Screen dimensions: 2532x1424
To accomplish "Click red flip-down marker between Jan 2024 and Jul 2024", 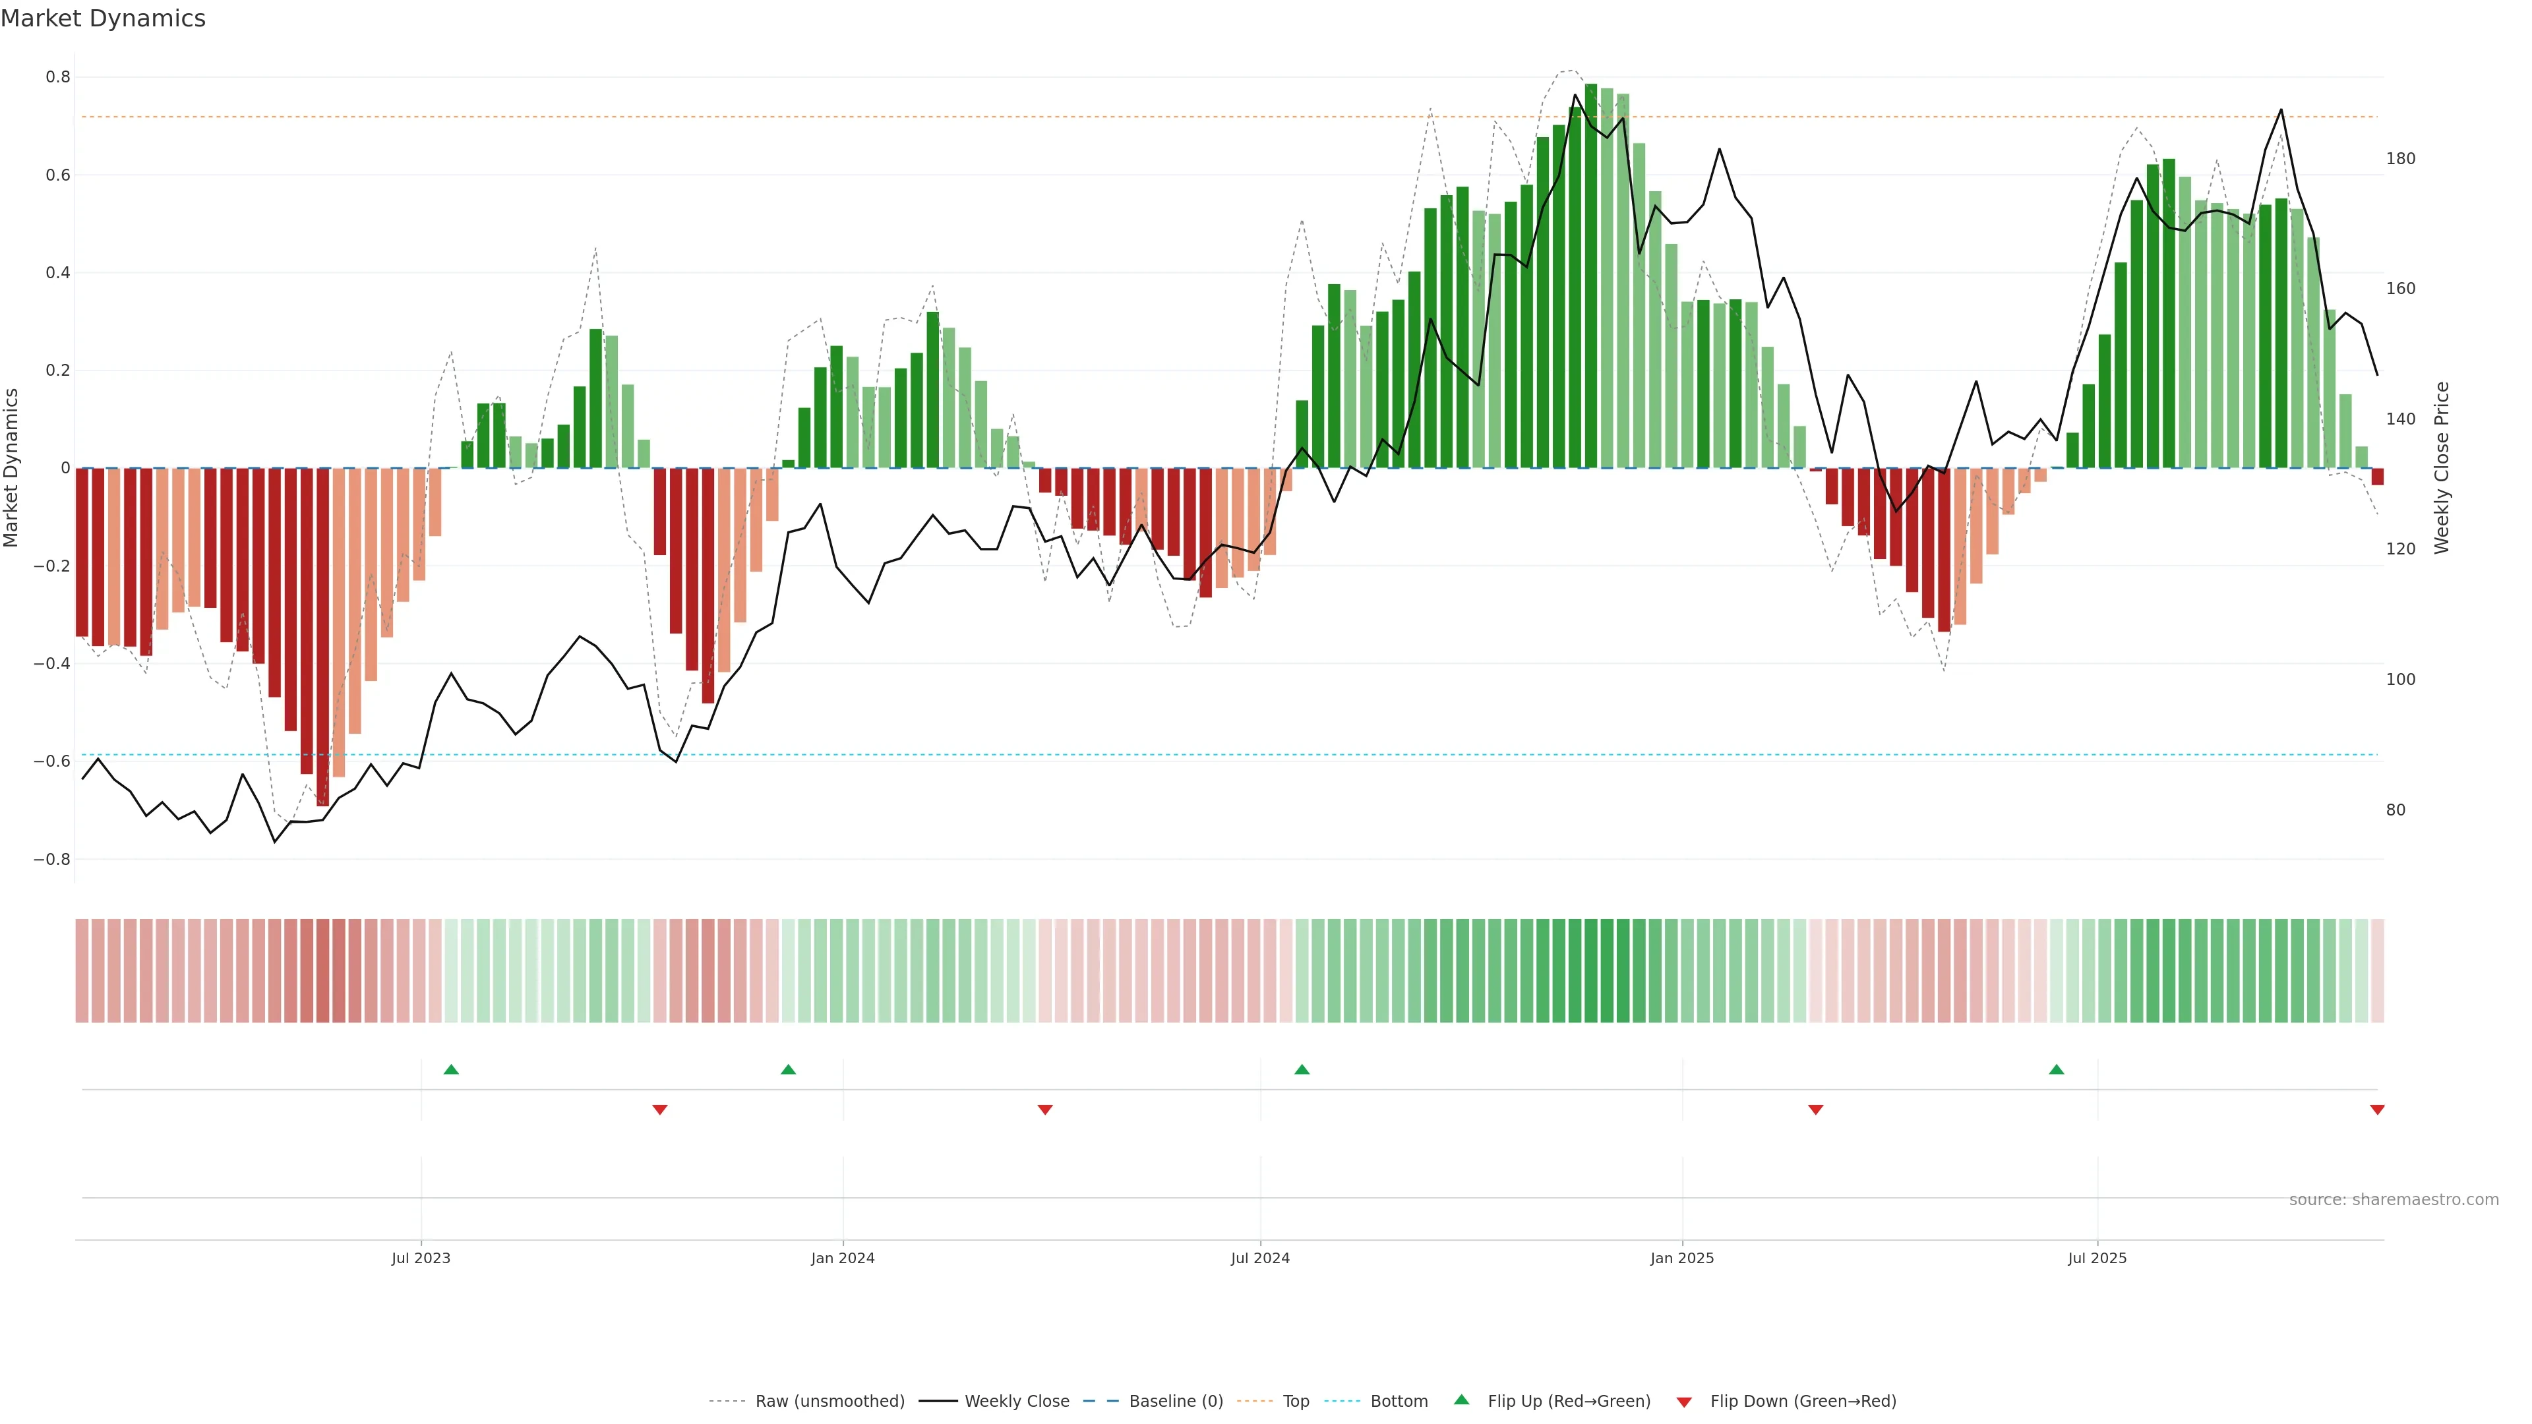I will coord(1045,1110).
